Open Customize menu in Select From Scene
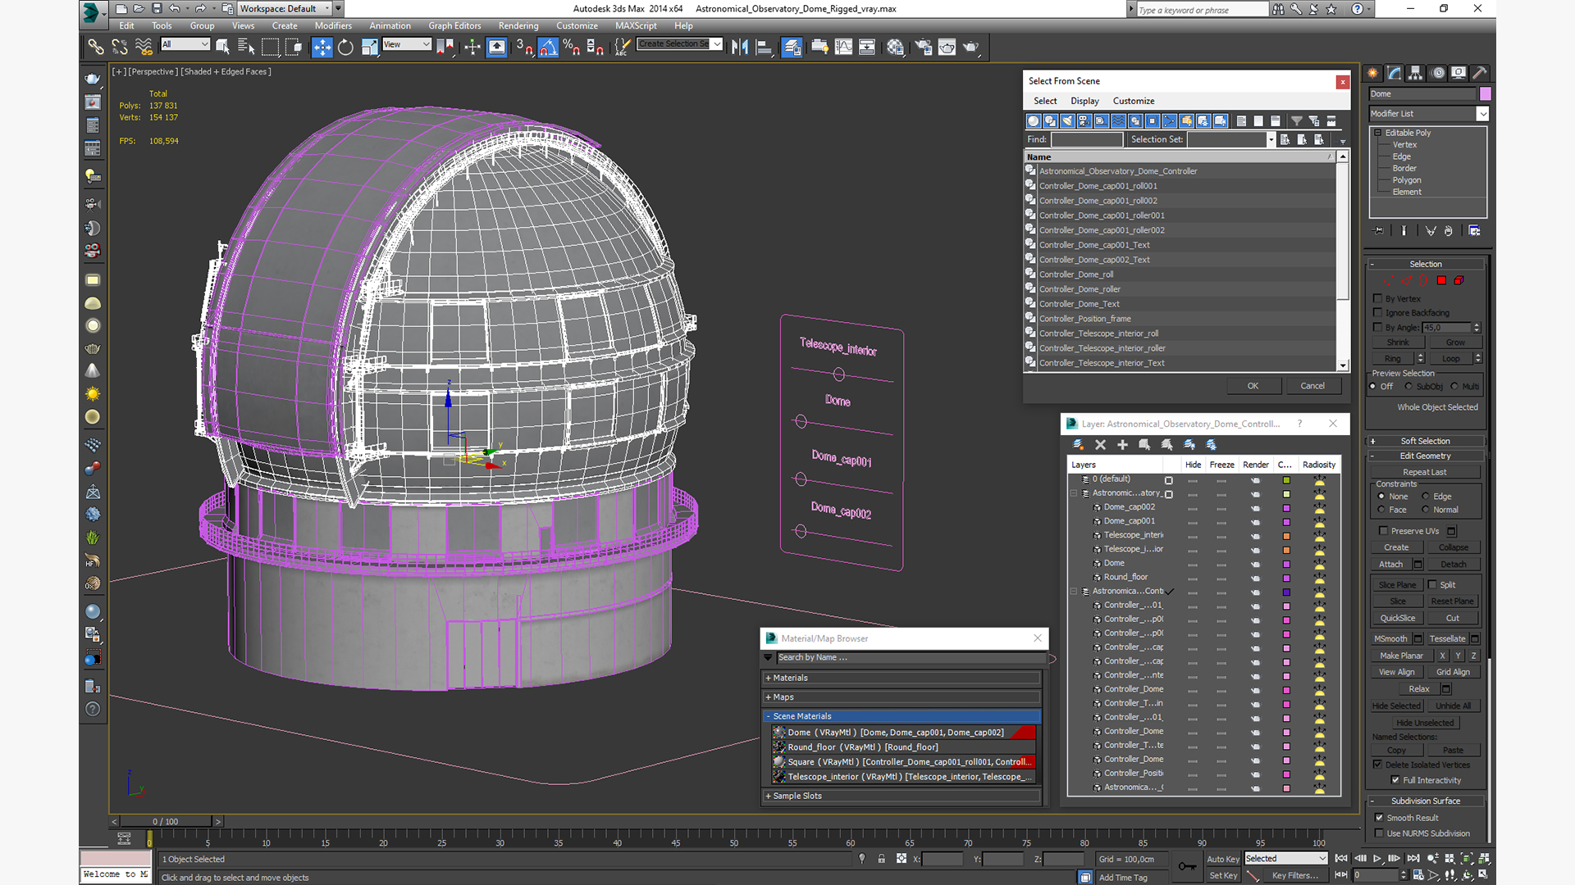This screenshot has height=885, width=1575. tap(1134, 101)
